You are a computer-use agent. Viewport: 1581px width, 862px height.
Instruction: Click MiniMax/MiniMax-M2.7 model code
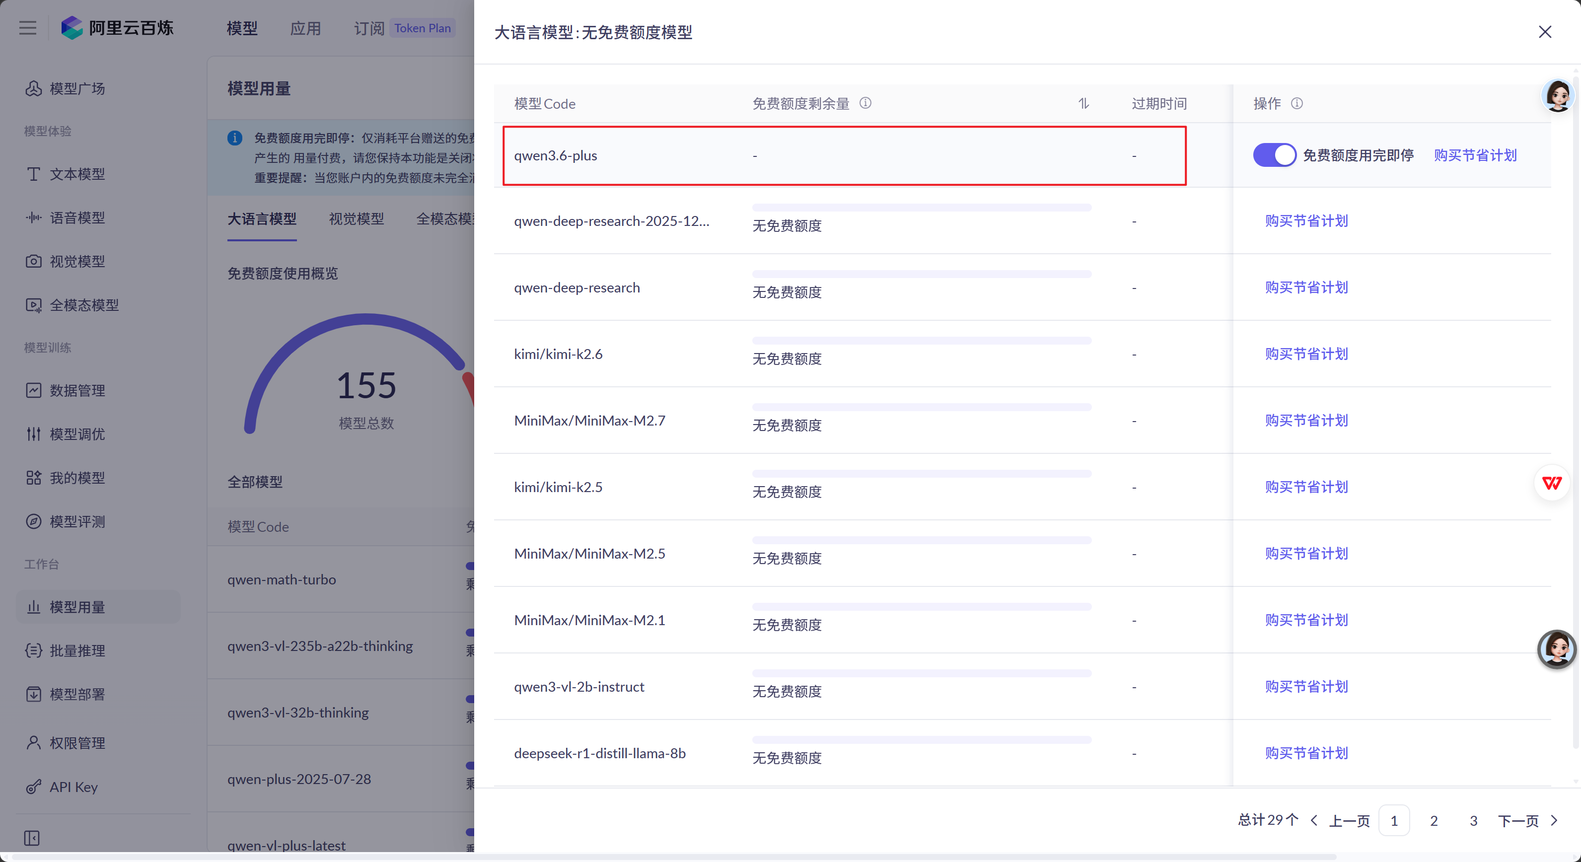(x=589, y=420)
